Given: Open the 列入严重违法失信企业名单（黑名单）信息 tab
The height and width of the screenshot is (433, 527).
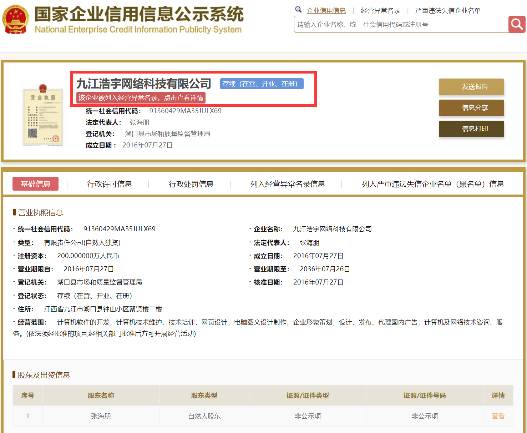Looking at the screenshot, I should point(432,184).
